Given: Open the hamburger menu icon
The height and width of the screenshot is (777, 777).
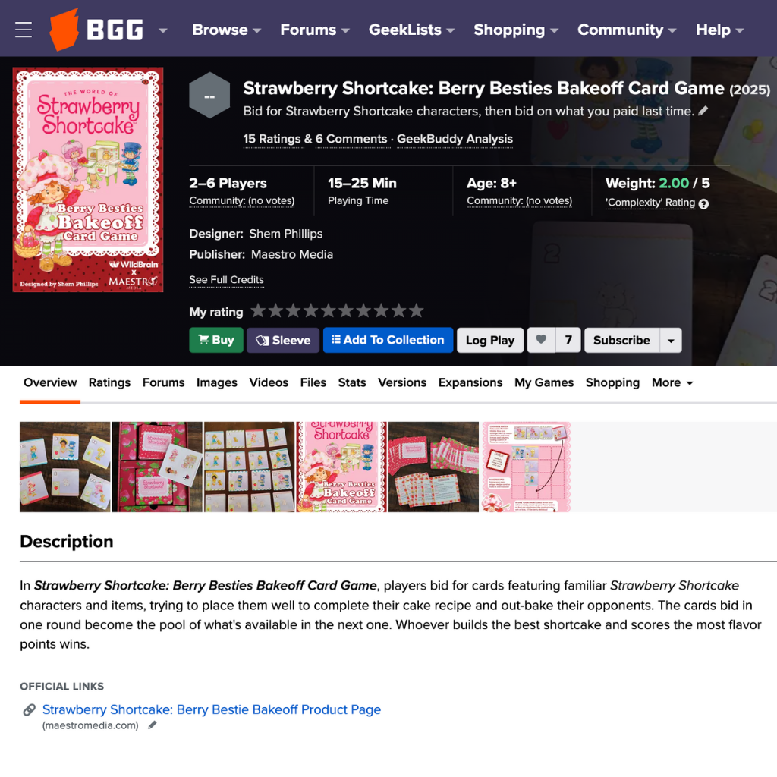Looking at the screenshot, I should (x=24, y=30).
